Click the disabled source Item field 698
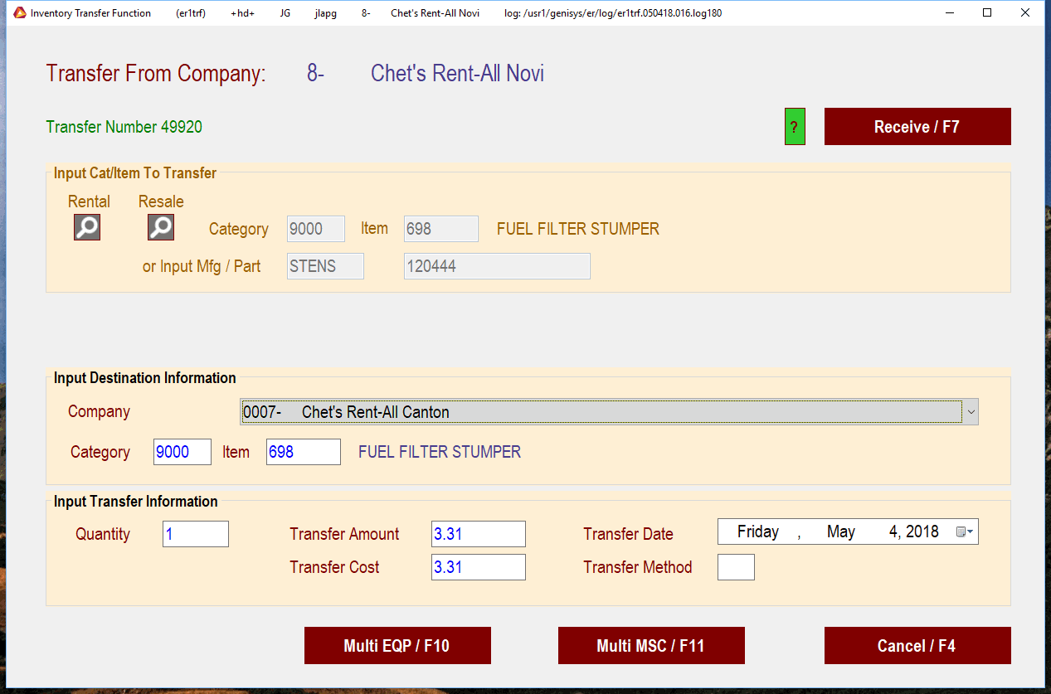This screenshot has height=694, width=1051. tap(441, 229)
